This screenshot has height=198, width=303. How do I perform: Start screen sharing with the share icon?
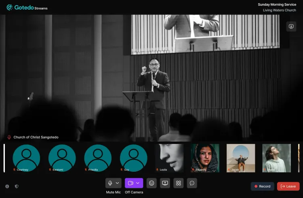(165, 183)
